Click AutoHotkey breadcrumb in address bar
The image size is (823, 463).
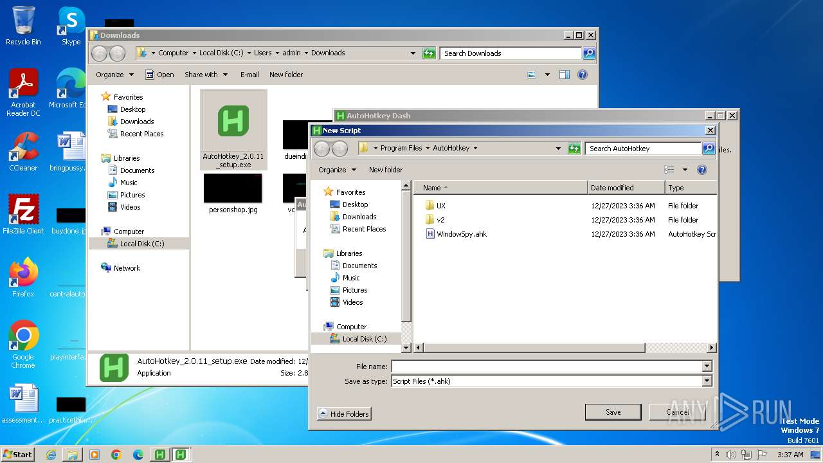coord(451,148)
